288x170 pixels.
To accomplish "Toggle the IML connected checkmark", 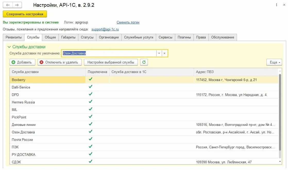I will coord(91,109).
